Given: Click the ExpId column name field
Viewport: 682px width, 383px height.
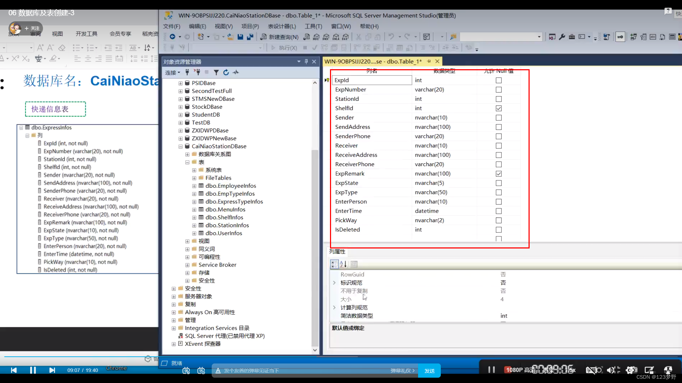Looking at the screenshot, I should click(x=372, y=80).
